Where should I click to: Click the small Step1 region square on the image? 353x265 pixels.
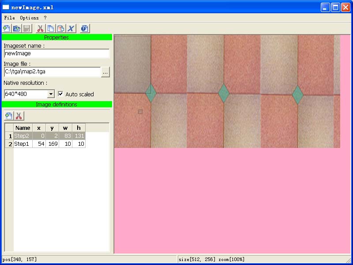[140, 112]
